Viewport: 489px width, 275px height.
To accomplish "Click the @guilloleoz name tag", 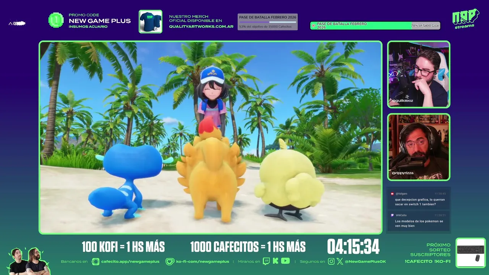I will pyautogui.click(x=403, y=100).
